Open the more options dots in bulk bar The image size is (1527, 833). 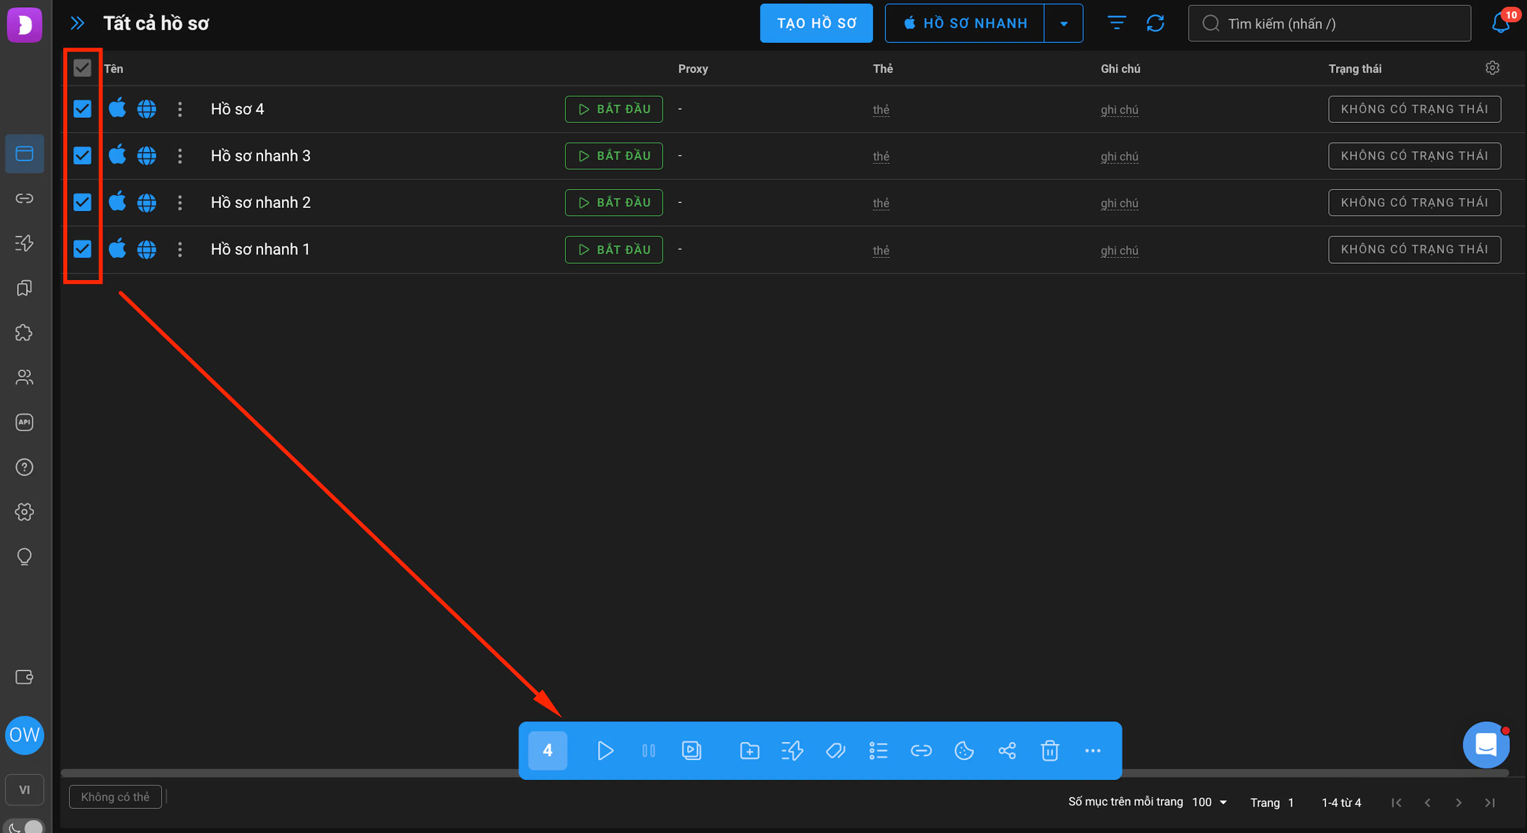point(1092,751)
